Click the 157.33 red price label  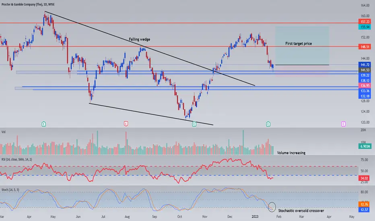click(365, 22)
